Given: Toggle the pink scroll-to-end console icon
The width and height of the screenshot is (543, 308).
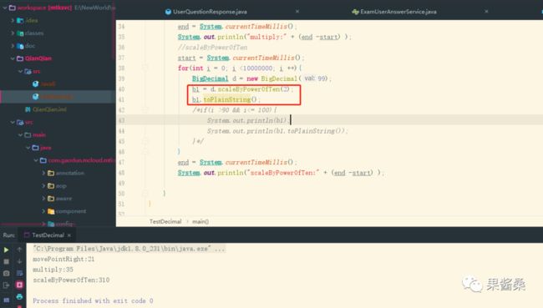Looking at the screenshot, I should (x=19, y=285).
